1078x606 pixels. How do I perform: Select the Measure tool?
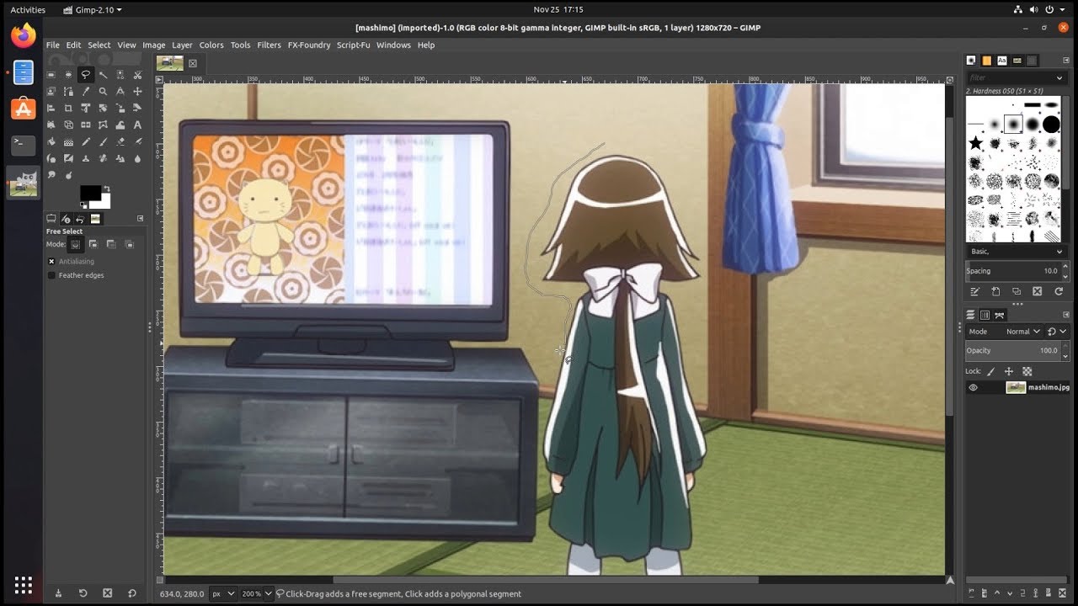pyautogui.click(x=120, y=91)
